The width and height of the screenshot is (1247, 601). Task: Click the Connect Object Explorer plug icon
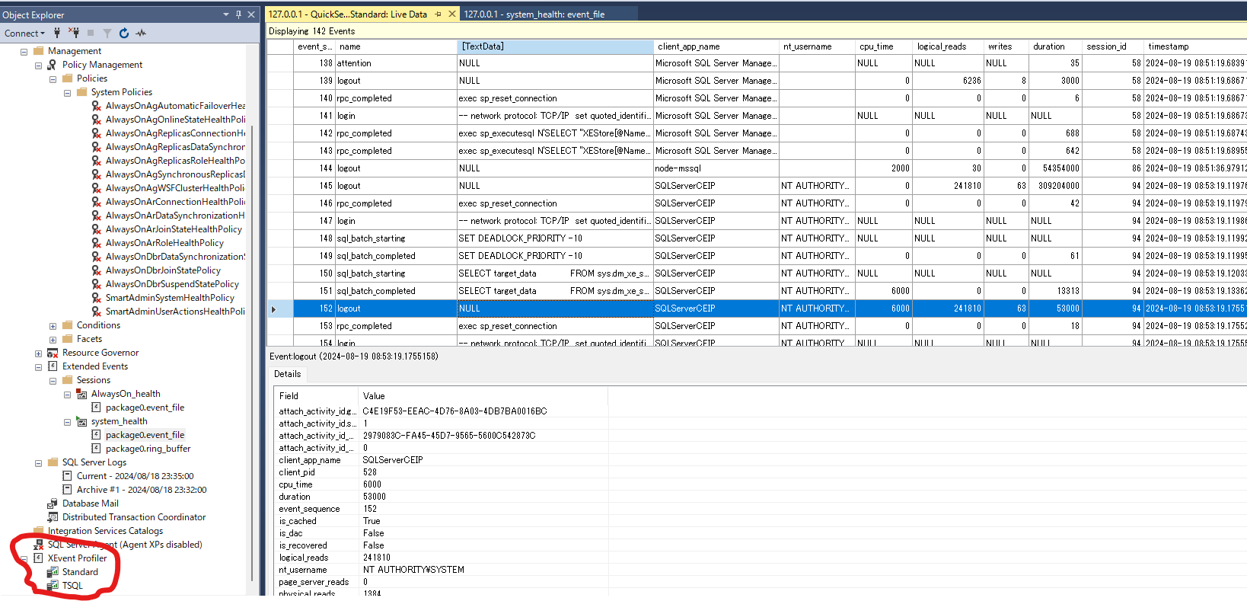(x=57, y=33)
